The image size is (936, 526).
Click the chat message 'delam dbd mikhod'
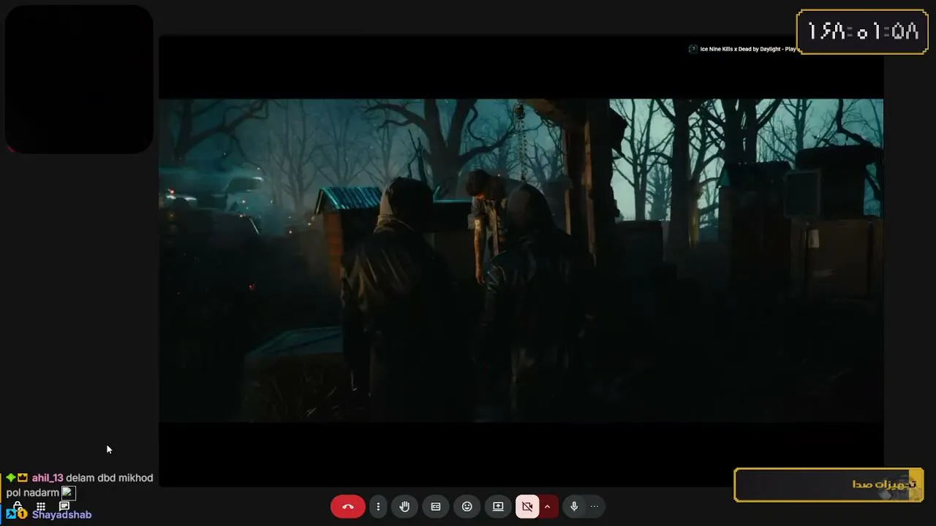(110, 478)
